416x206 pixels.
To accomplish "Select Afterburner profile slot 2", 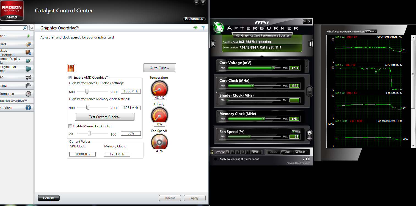I will click(233, 152).
